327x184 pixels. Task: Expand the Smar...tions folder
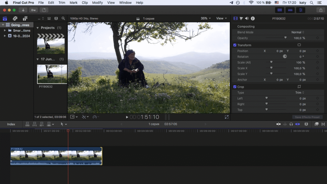tap(5, 30)
